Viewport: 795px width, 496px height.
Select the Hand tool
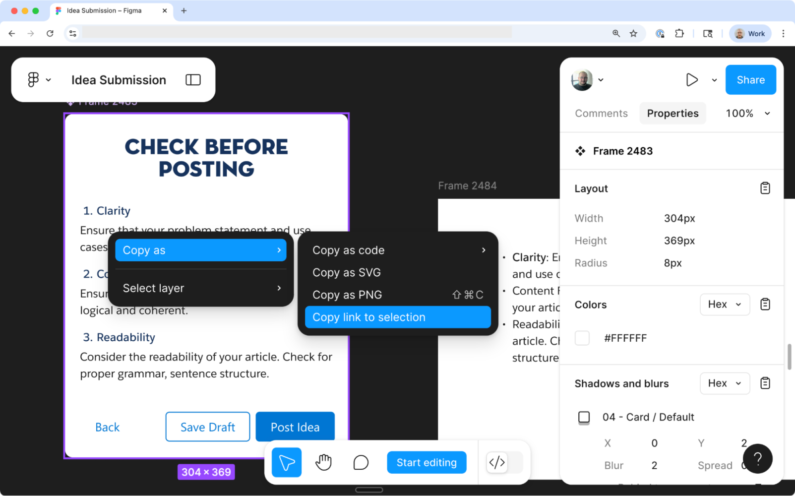tap(323, 462)
